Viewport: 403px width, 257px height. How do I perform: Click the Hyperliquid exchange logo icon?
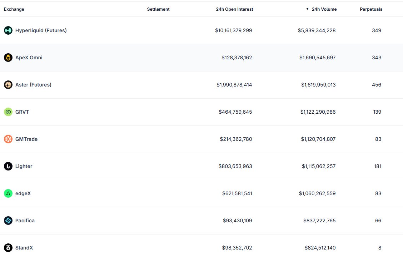tap(8, 30)
